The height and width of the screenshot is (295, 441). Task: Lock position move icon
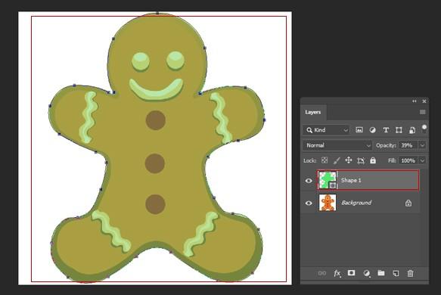(x=349, y=160)
